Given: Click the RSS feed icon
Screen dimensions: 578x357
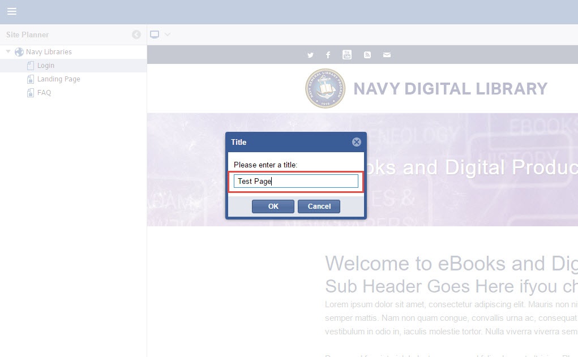Looking at the screenshot, I should pyautogui.click(x=367, y=55).
